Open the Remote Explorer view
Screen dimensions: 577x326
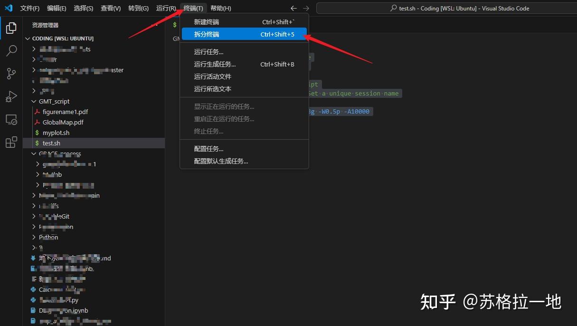coord(11,119)
